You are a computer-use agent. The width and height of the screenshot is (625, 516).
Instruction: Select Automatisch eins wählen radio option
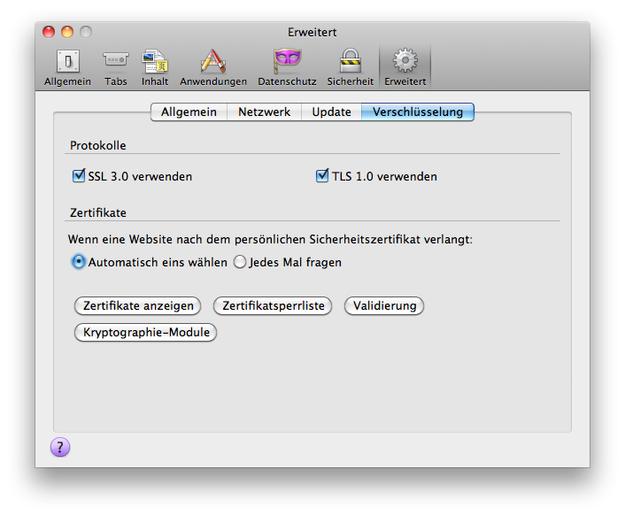coord(78,262)
